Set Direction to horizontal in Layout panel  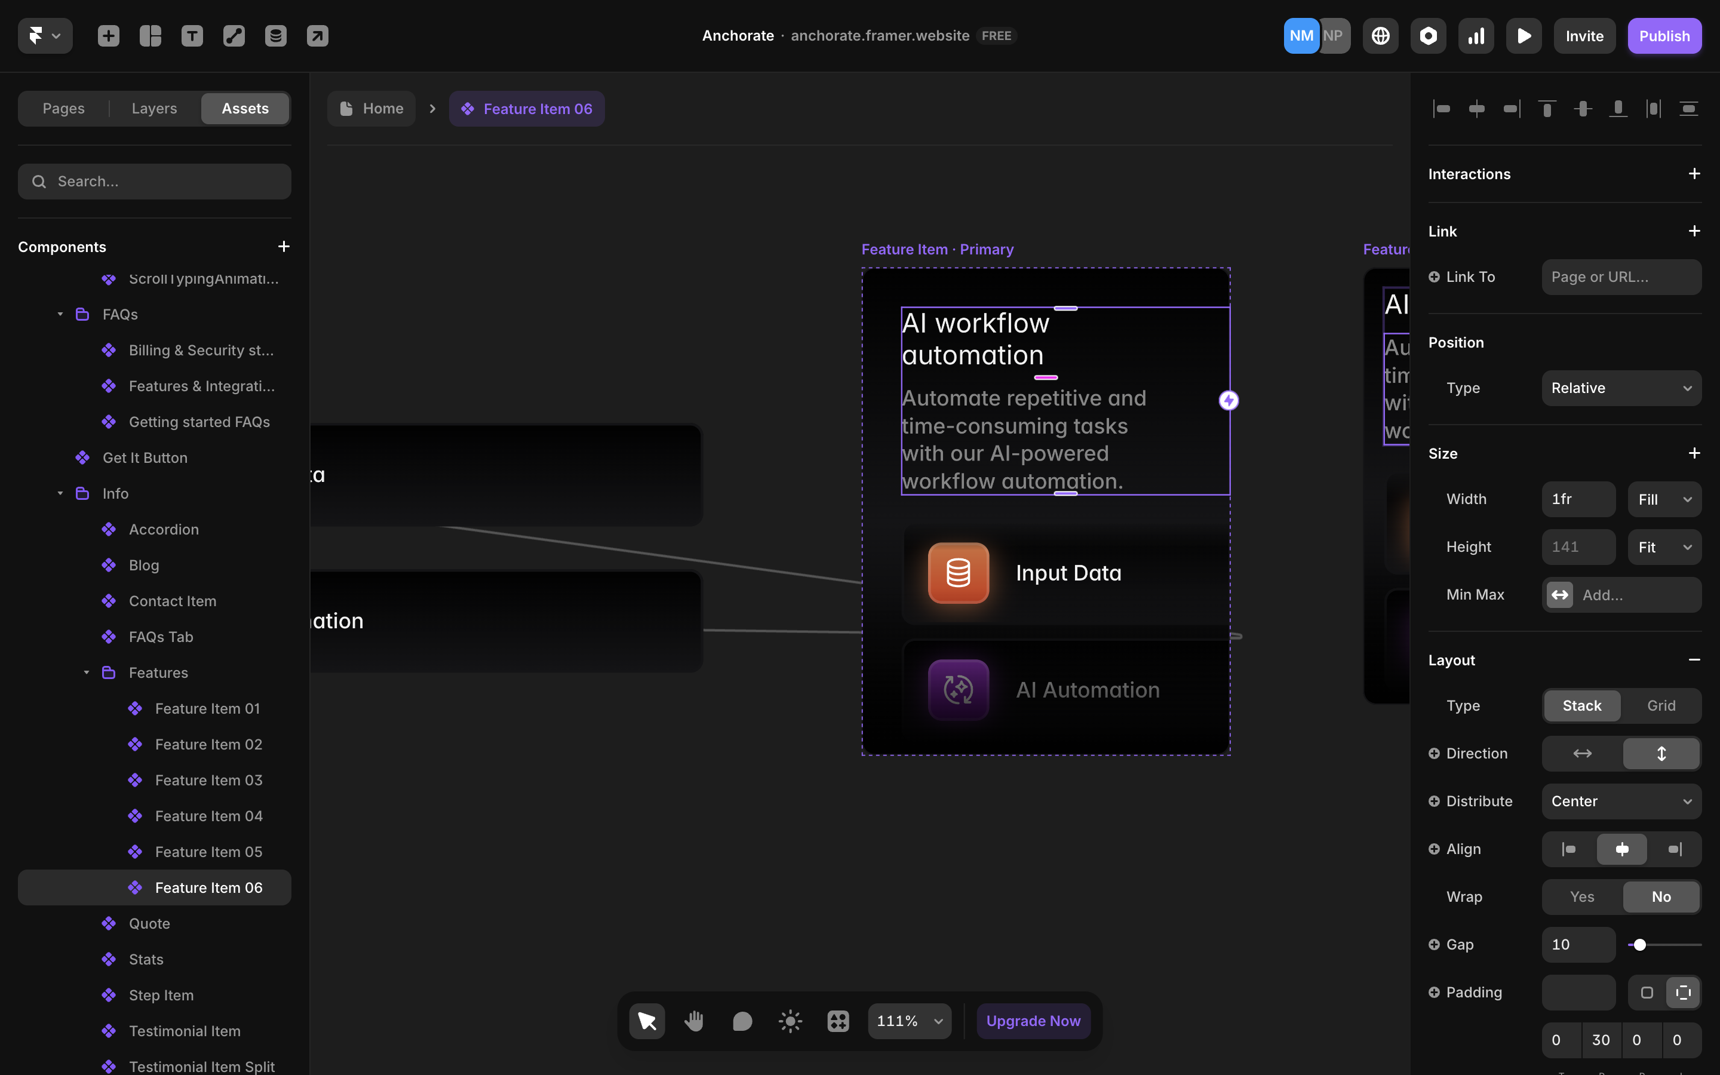click(x=1581, y=754)
